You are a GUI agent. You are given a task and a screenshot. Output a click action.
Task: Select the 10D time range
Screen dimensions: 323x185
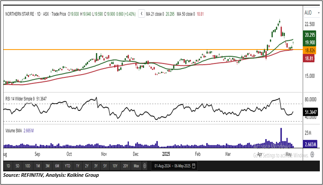tap(28, 166)
